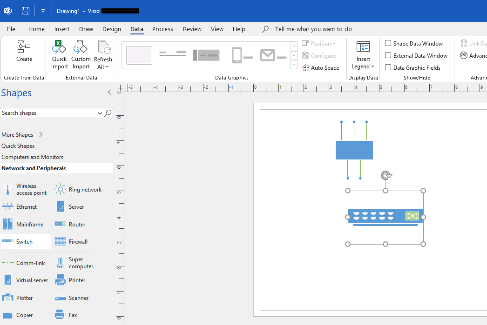
Task: Click the Custom Import button
Action: point(81,55)
